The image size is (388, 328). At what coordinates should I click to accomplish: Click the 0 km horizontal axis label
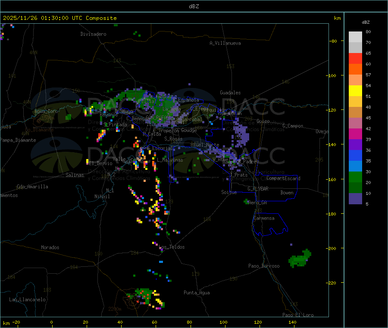click(x=51, y=322)
